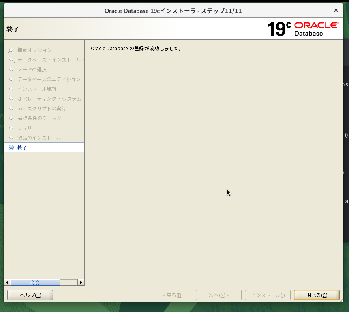Click the 終了 page heading
Image resolution: width=349 pixels, height=312 pixels.
(x=13, y=29)
